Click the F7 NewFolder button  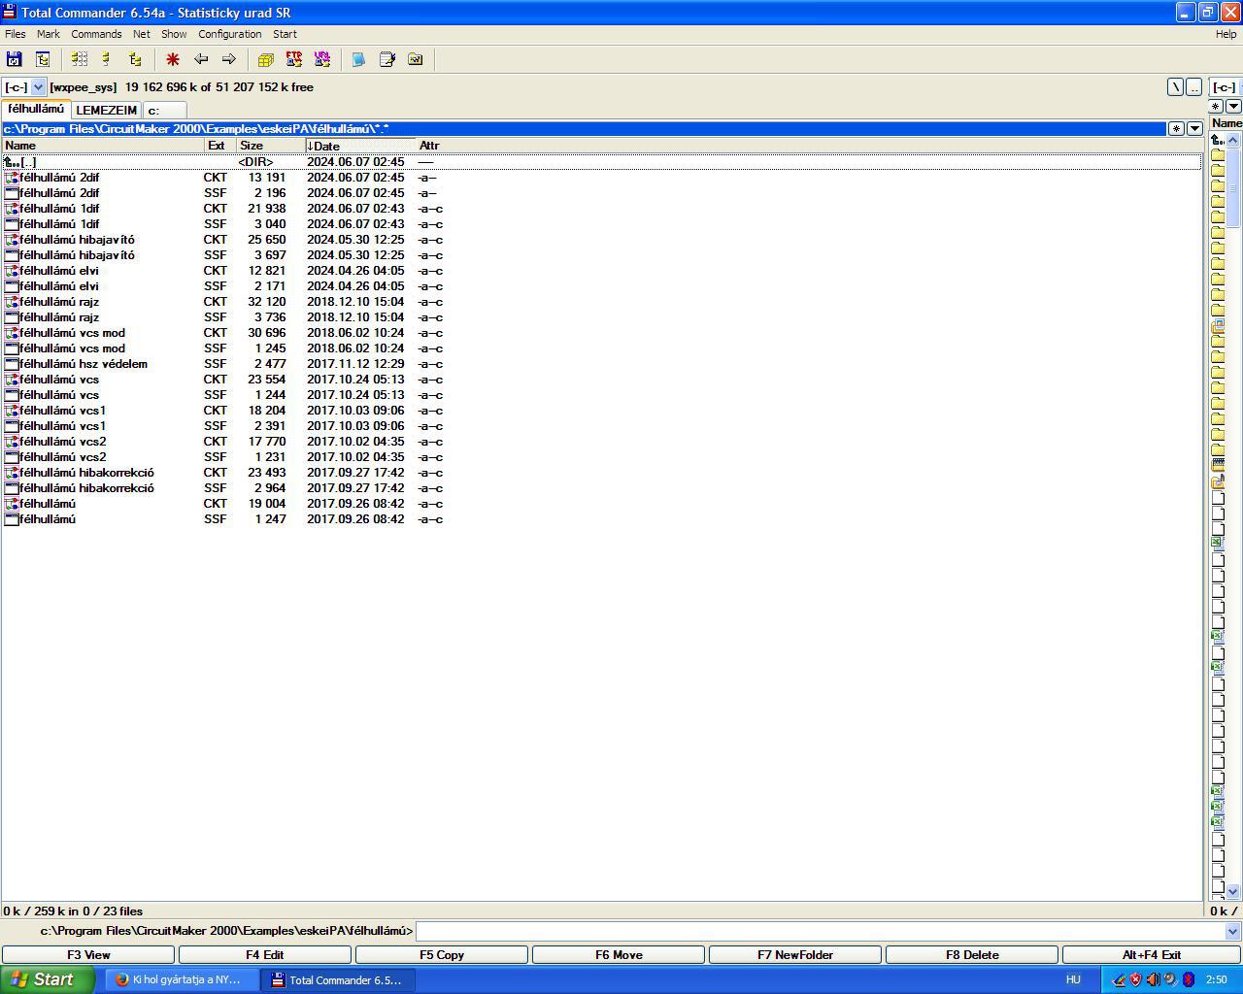(x=795, y=955)
